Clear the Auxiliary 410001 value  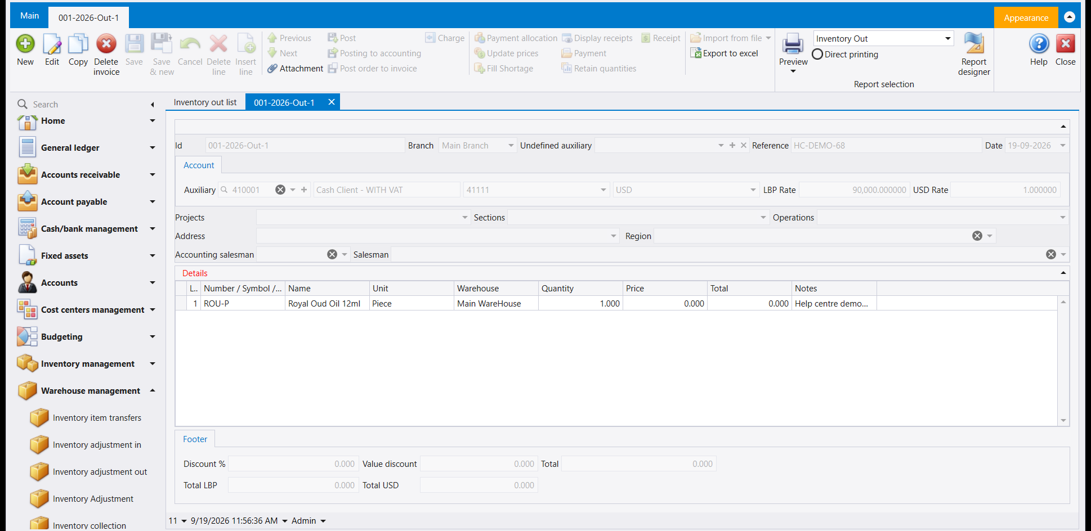coord(280,190)
